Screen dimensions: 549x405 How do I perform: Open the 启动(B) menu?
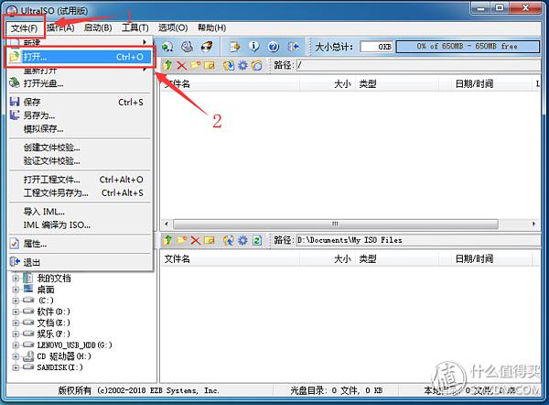coord(98,27)
